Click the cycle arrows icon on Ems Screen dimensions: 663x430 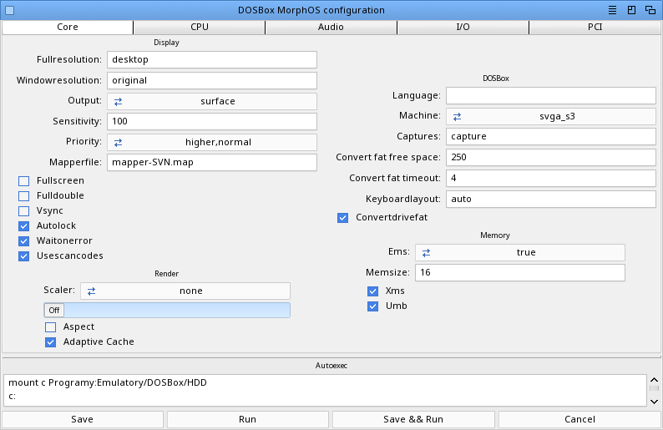point(426,252)
